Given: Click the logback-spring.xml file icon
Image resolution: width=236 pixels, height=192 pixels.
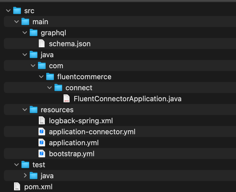Looking at the screenshot, I should [42, 120].
